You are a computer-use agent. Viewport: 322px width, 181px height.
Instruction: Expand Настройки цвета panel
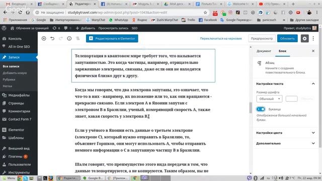(286, 133)
